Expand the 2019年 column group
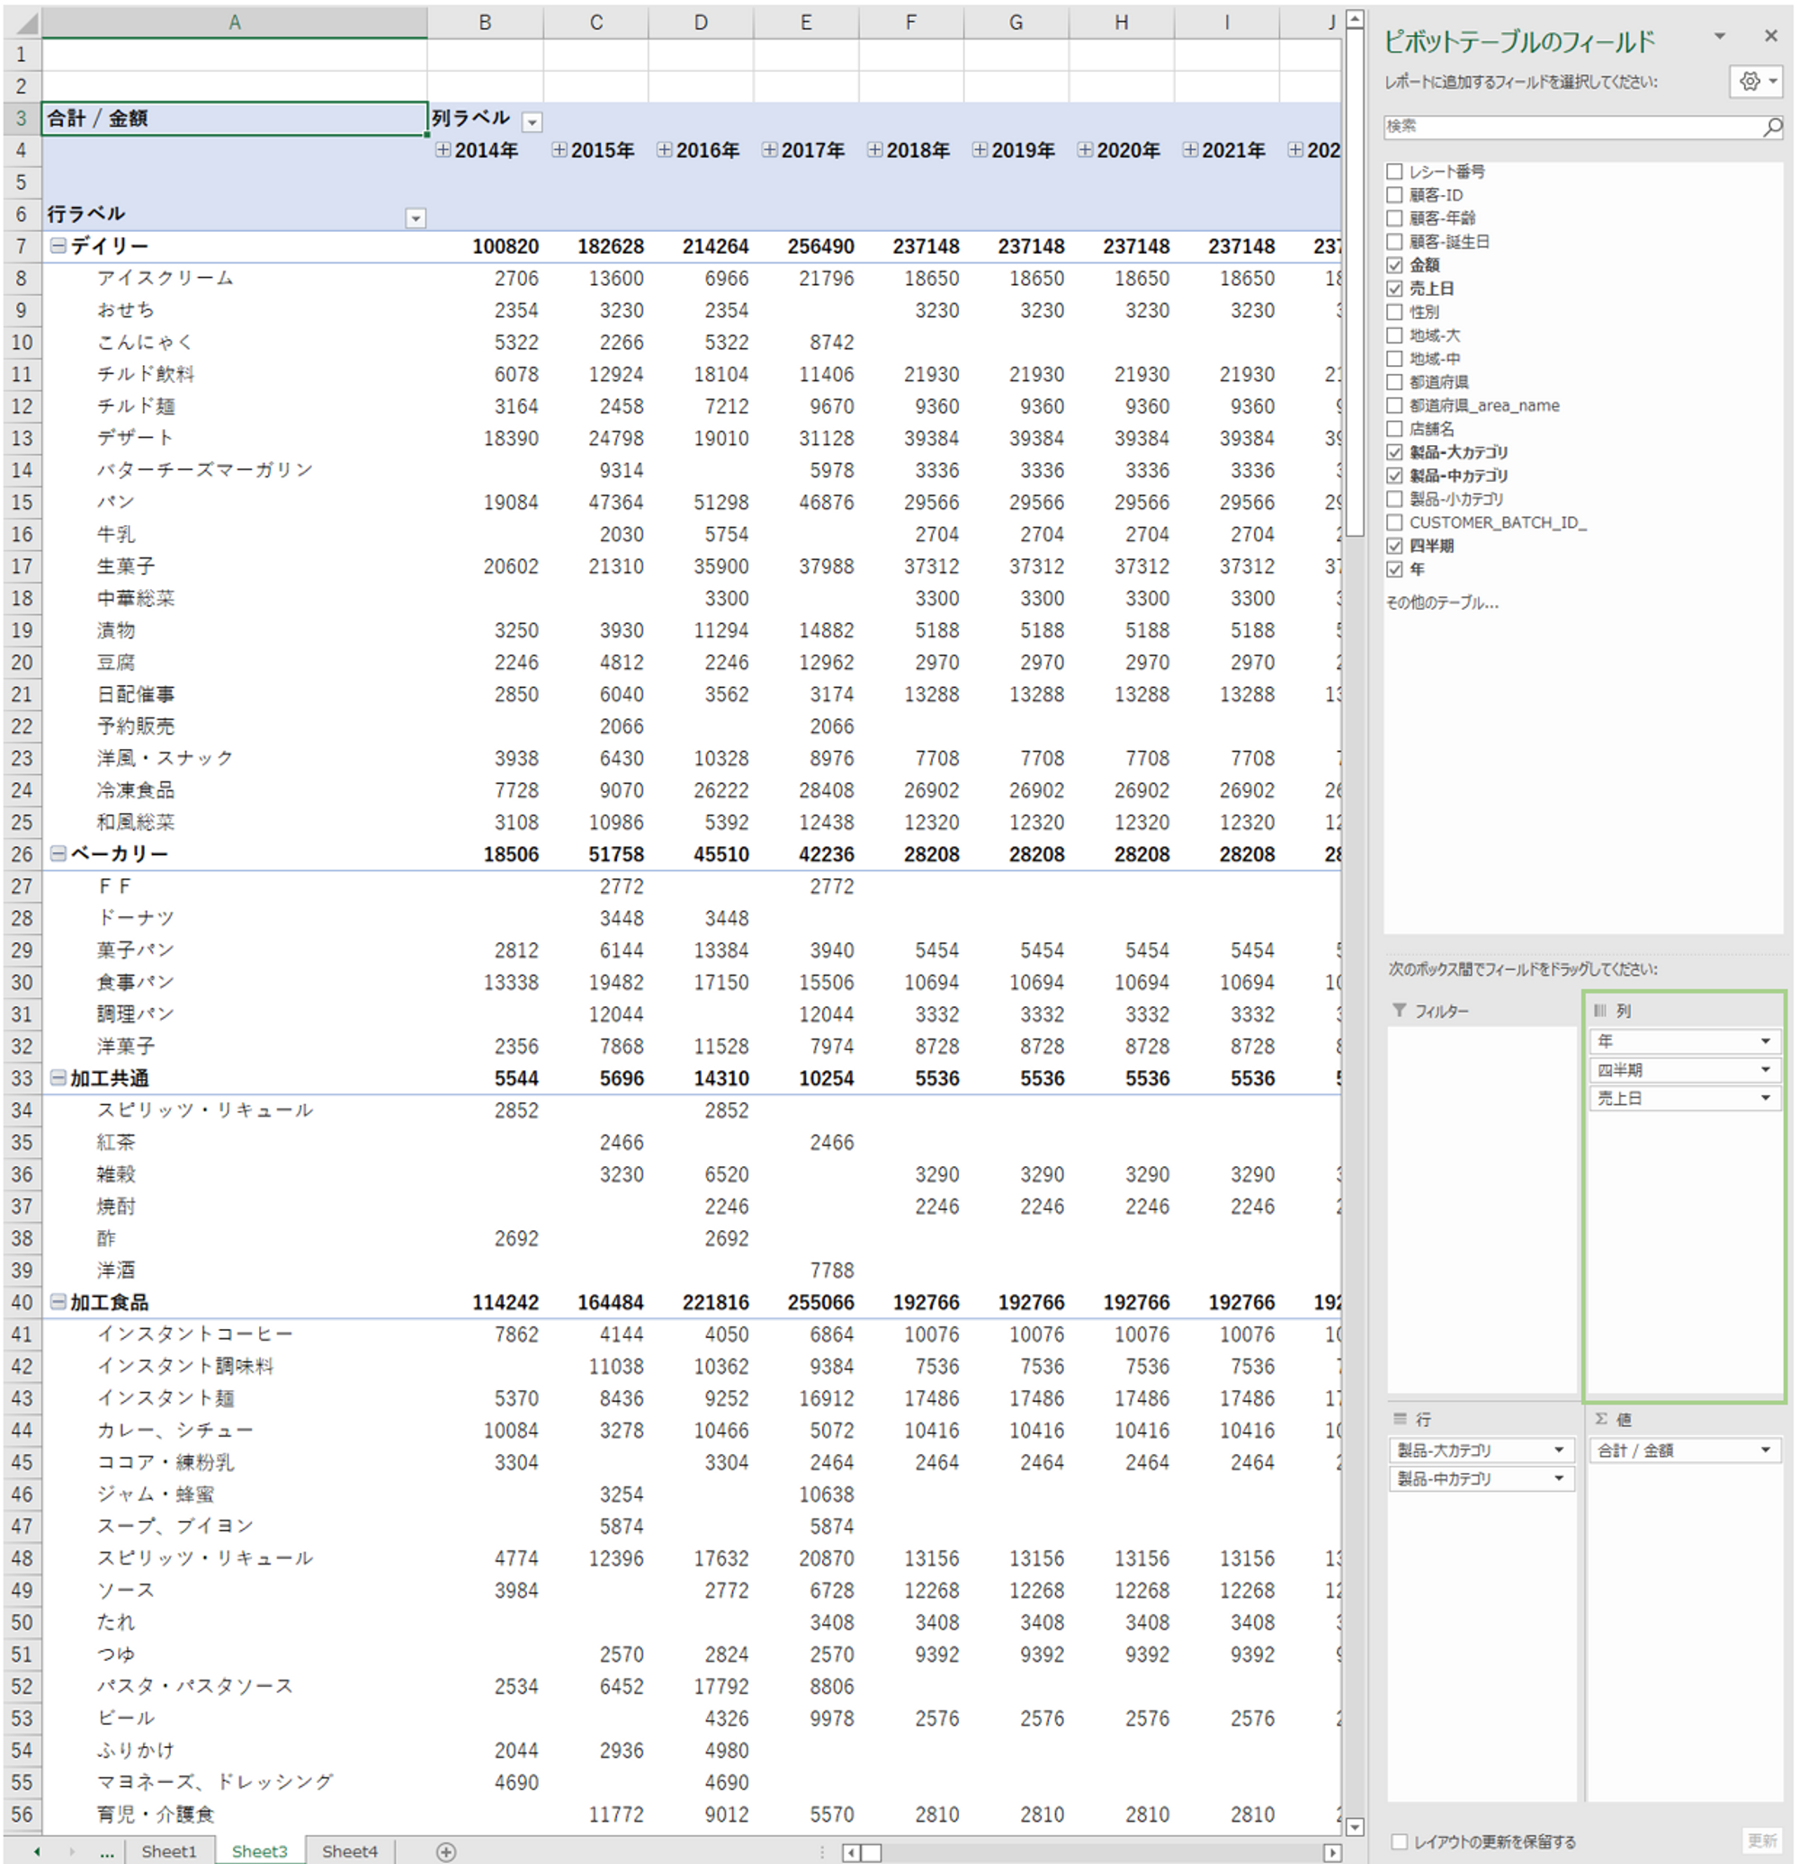The image size is (1799, 1864). [980, 150]
